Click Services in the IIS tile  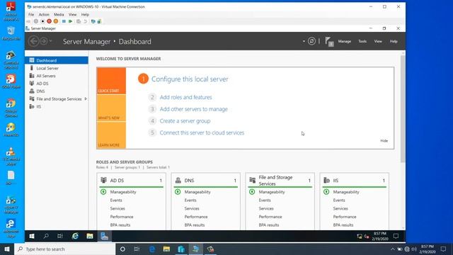click(x=340, y=208)
